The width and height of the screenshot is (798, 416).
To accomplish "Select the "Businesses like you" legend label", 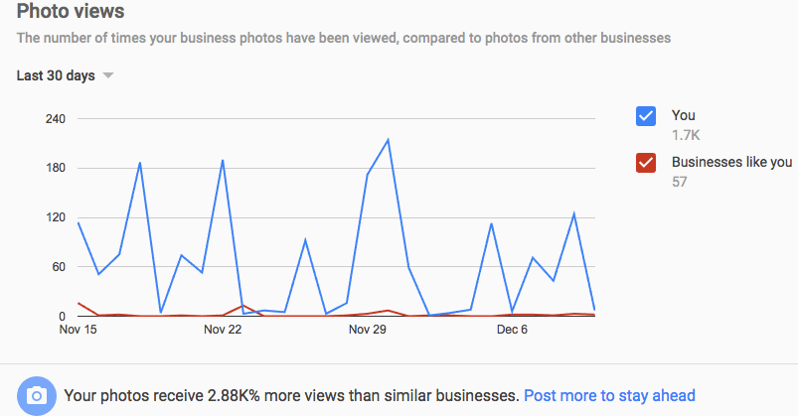I will tap(731, 163).
